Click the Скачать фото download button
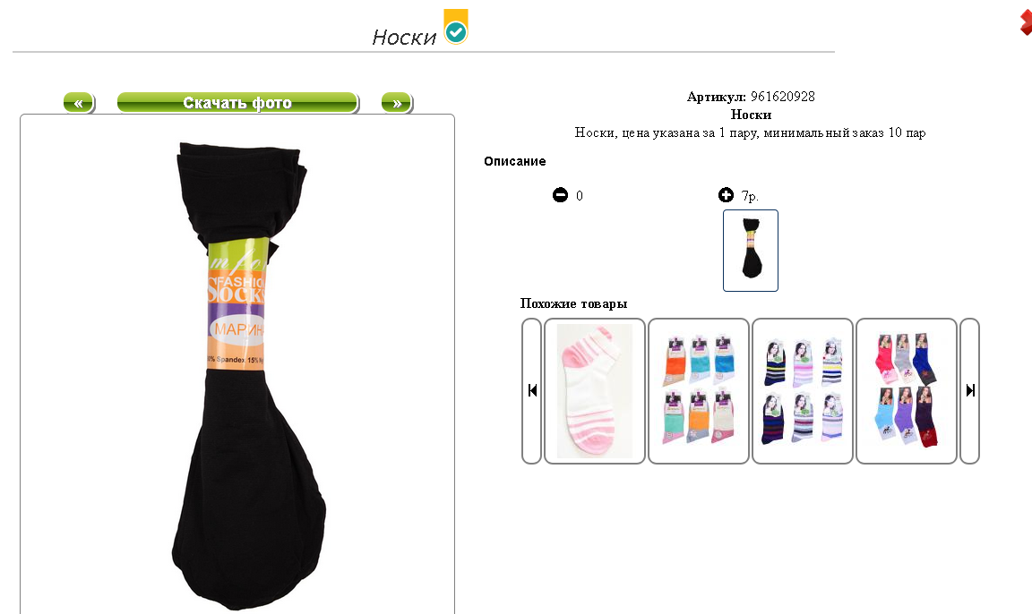This screenshot has height=614, width=1032. click(x=237, y=103)
